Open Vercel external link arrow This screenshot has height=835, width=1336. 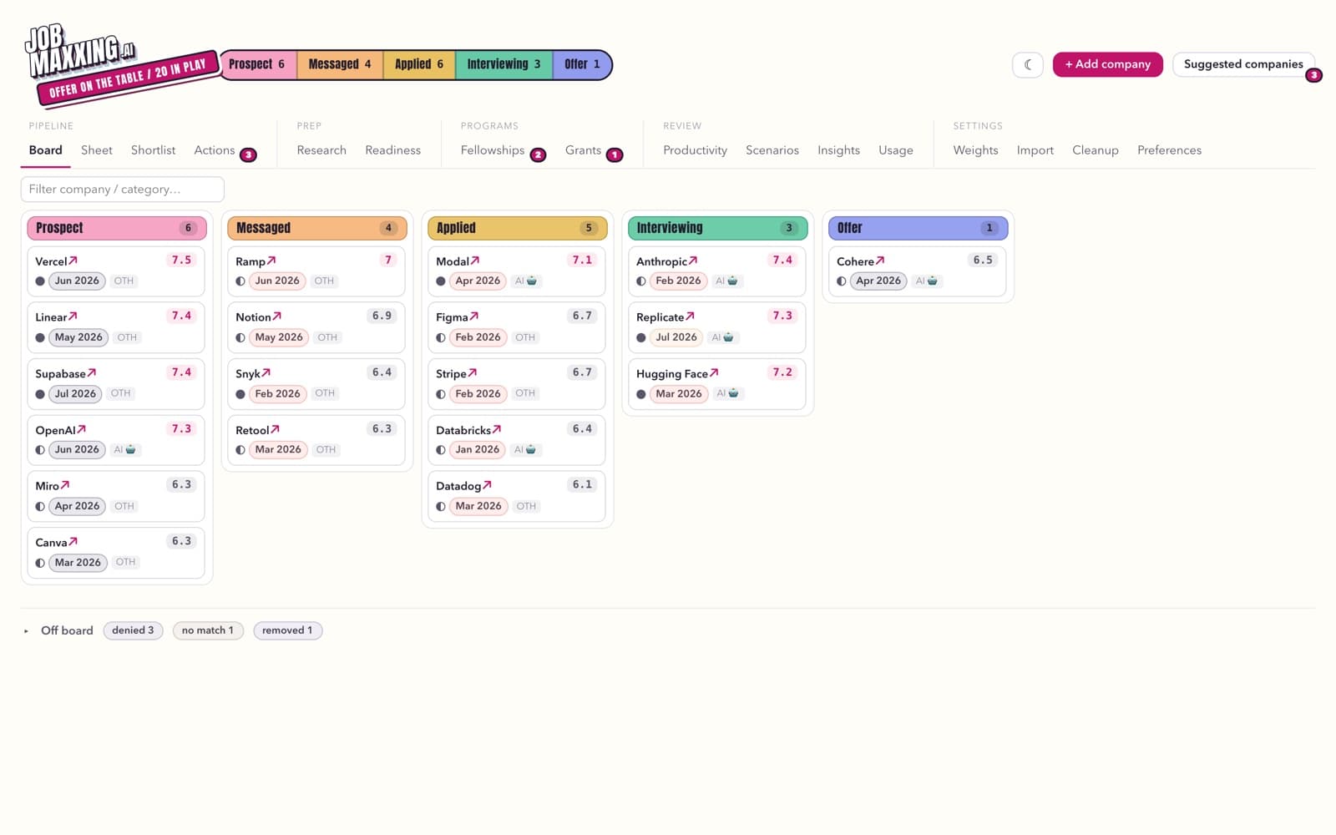pyautogui.click(x=73, y=261)
